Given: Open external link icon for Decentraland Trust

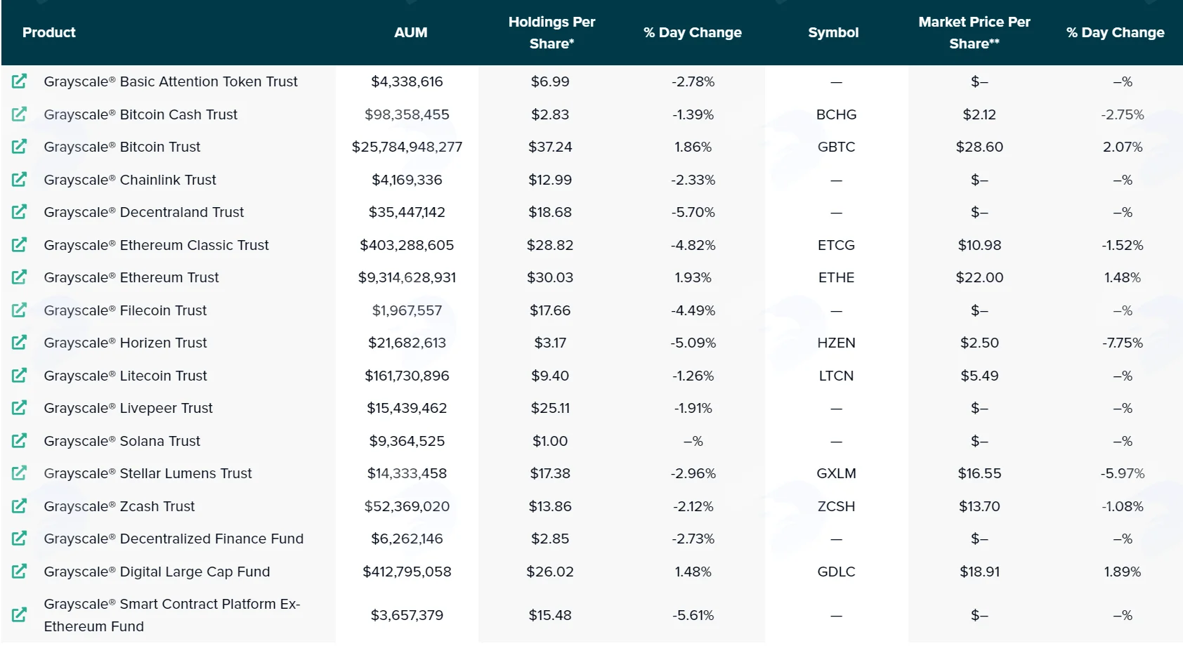Looking at the screenshot, I should (19, 212).
